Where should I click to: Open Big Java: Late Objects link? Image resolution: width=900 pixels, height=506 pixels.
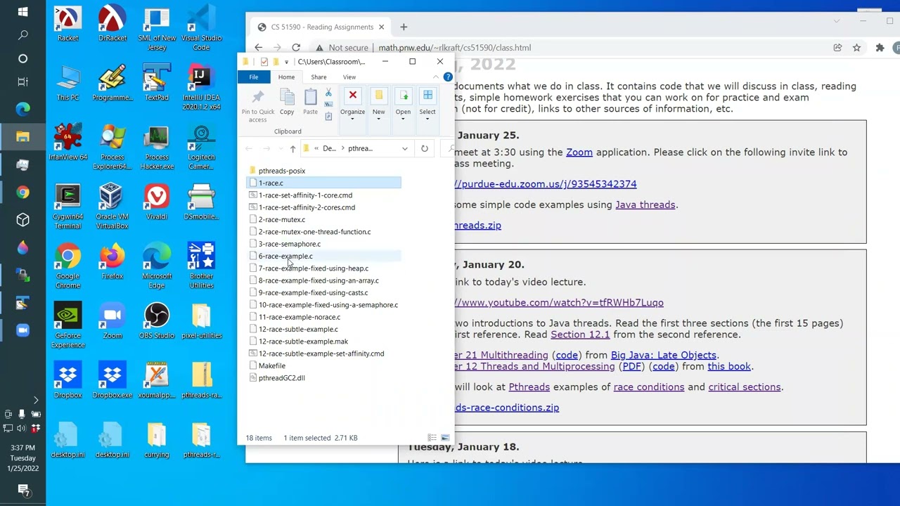[664, 355]
